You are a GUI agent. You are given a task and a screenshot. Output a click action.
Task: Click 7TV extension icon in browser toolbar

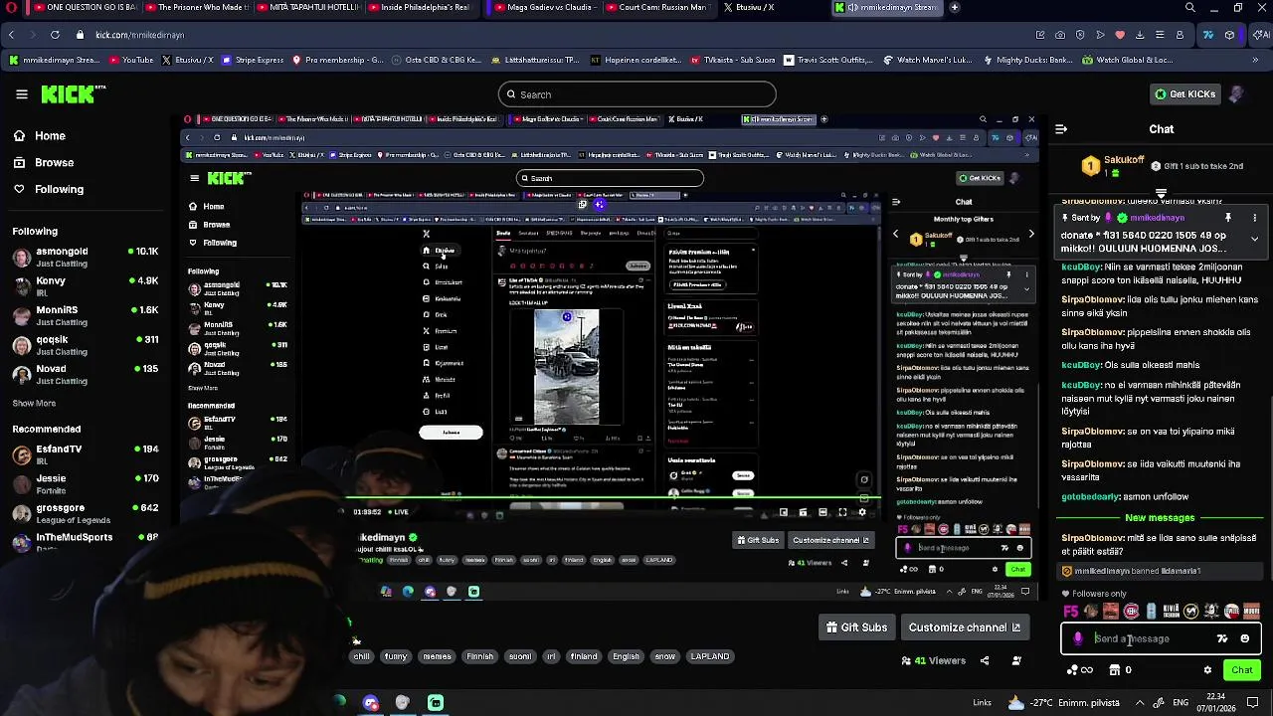tap(1207, 35)
